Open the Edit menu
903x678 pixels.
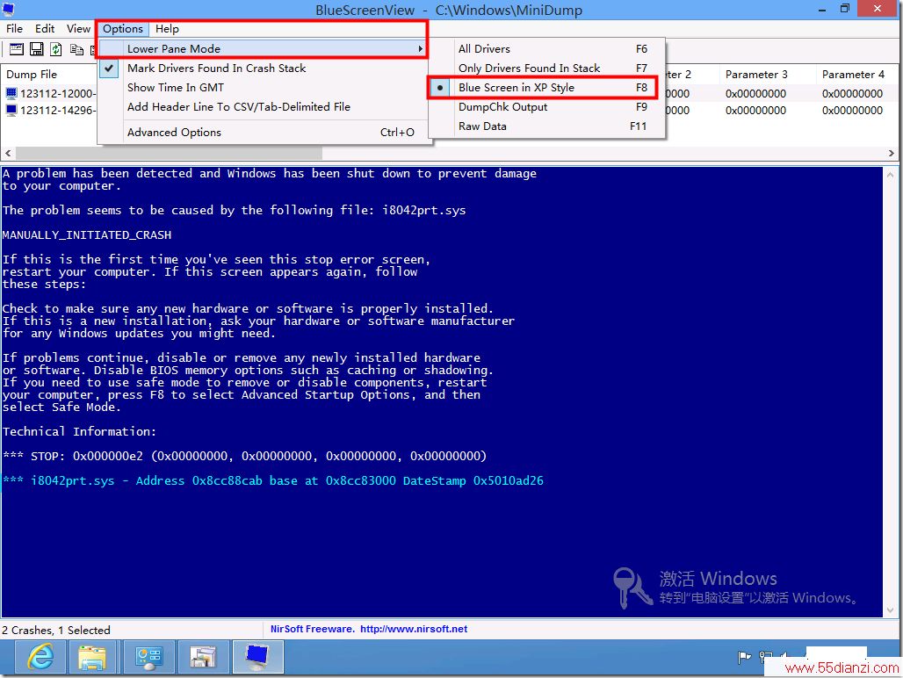[x=45, y=29]
